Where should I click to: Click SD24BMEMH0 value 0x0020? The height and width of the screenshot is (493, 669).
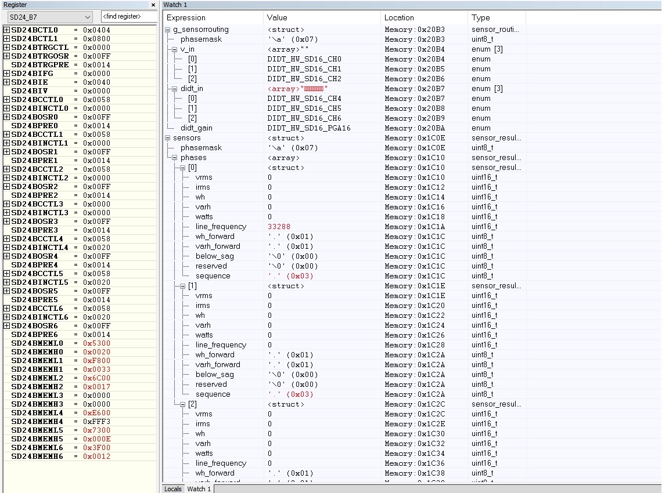point(96,352)
